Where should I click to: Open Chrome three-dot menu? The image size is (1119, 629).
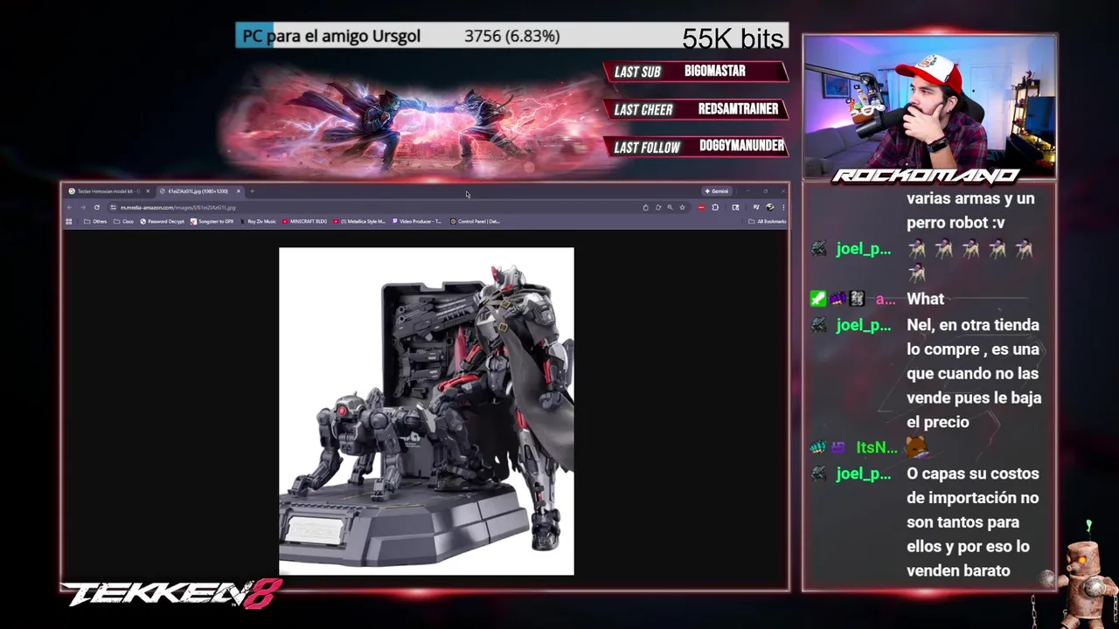click(x=783, y=207)
